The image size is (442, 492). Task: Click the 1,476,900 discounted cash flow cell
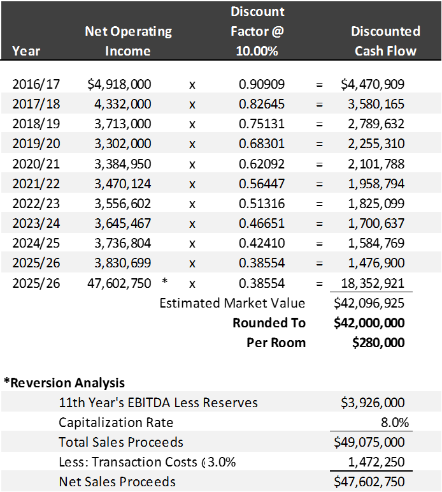point(376,263)
